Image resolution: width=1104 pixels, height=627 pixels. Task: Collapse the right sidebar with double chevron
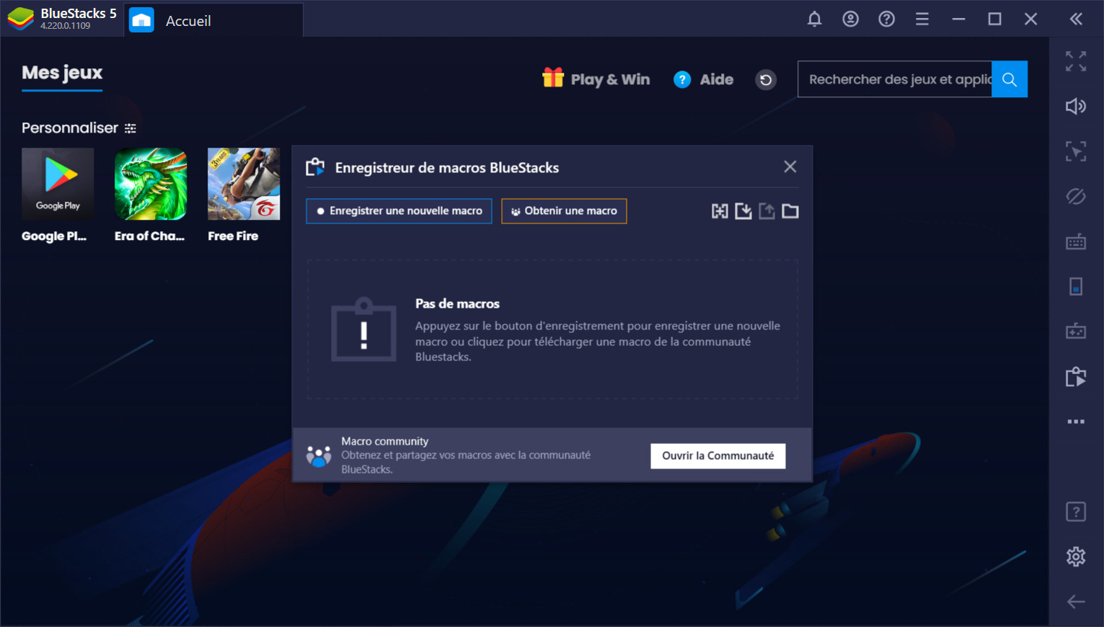[1076, 19]
